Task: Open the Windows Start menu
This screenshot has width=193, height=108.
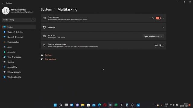Action: click(55, 105)
